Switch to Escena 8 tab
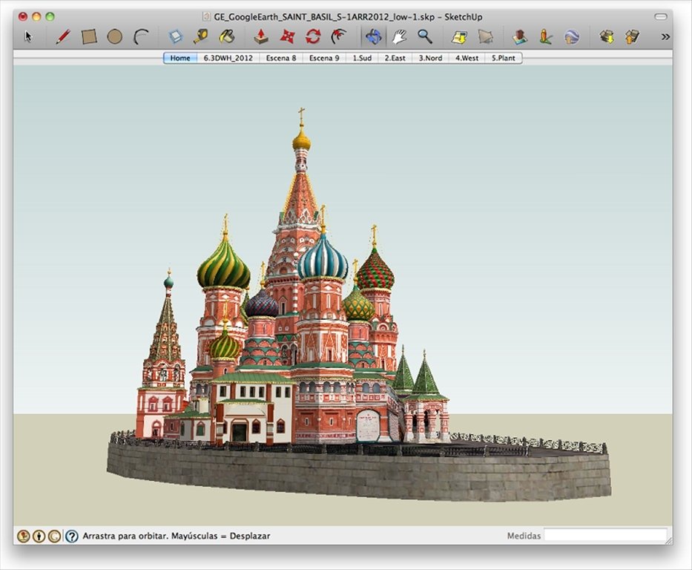The image size is (692, 570). tap(281, 58)
